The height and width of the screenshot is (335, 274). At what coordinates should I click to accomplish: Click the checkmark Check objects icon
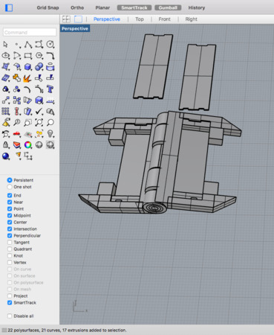pos(39,112)
